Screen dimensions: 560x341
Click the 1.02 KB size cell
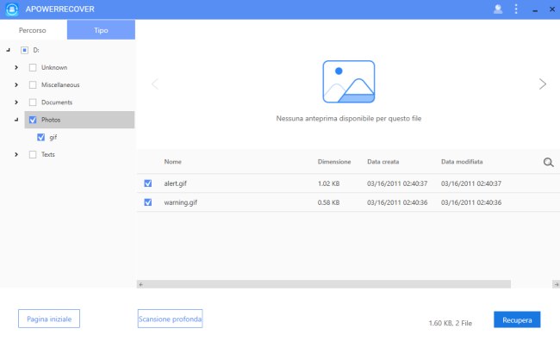[328, 183]
